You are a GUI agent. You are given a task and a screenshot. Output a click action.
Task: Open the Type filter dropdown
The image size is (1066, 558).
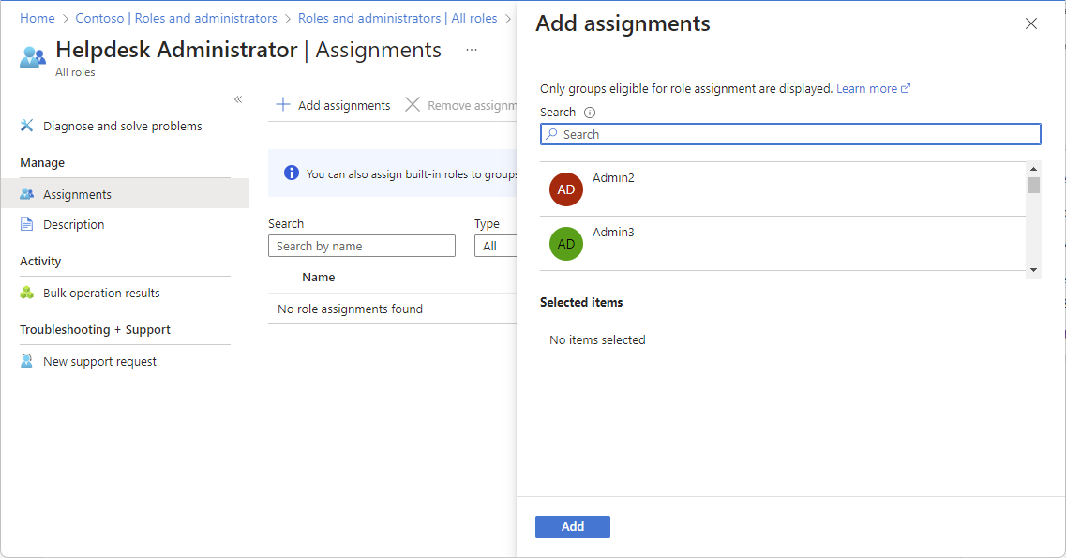pos(495,246)
